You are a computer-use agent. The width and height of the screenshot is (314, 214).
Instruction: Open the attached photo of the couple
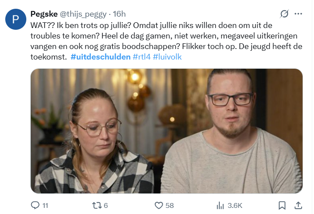coord(167,131)
